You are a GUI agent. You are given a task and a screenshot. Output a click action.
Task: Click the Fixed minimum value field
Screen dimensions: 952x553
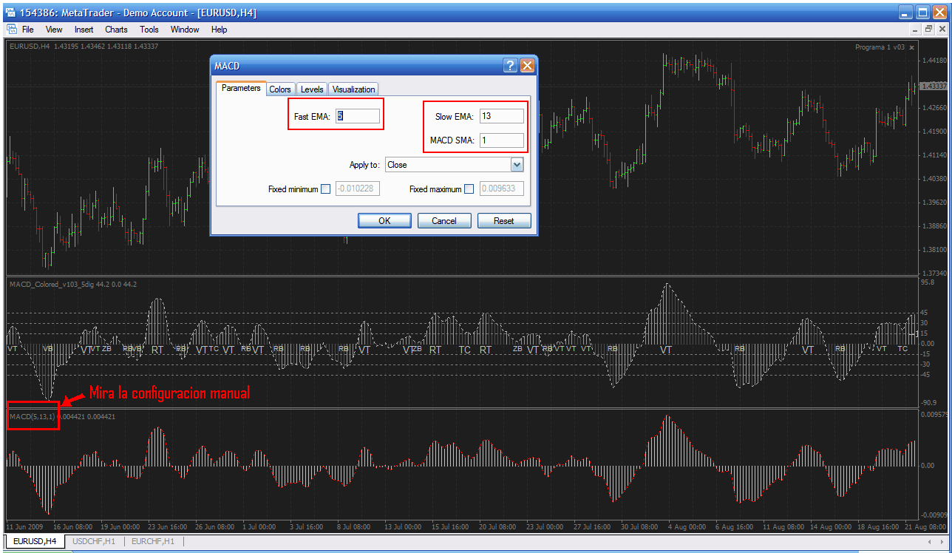(358, 189)
